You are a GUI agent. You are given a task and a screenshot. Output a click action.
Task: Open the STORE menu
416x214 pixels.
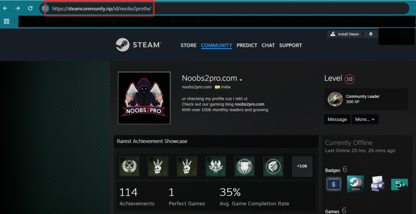[188, 45]
